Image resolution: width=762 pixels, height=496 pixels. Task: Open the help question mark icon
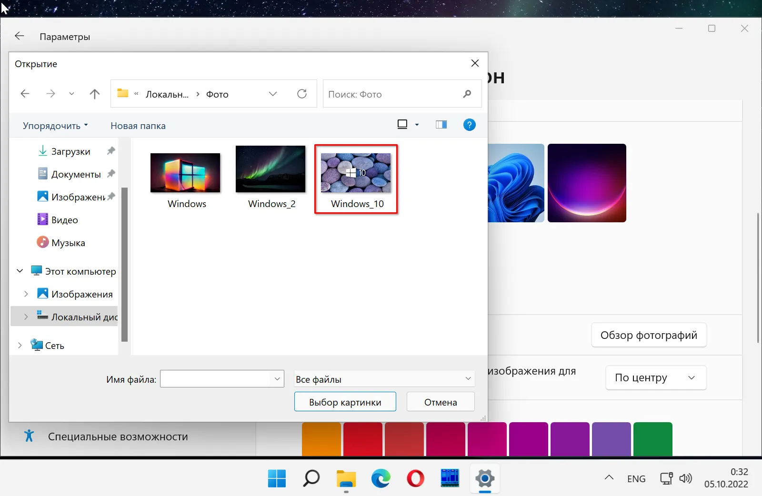[469, 125]
